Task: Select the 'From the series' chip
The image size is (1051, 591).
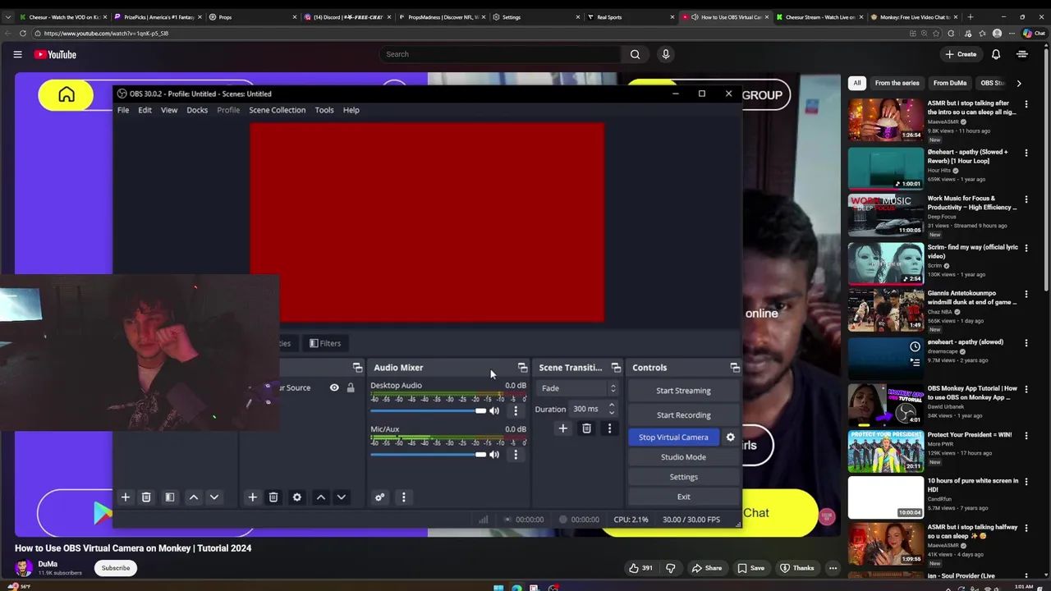Action: click(x=897, y=83)
